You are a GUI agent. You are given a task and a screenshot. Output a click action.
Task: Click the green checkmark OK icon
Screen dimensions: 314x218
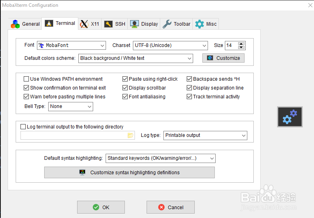click(x=96, y=207)
